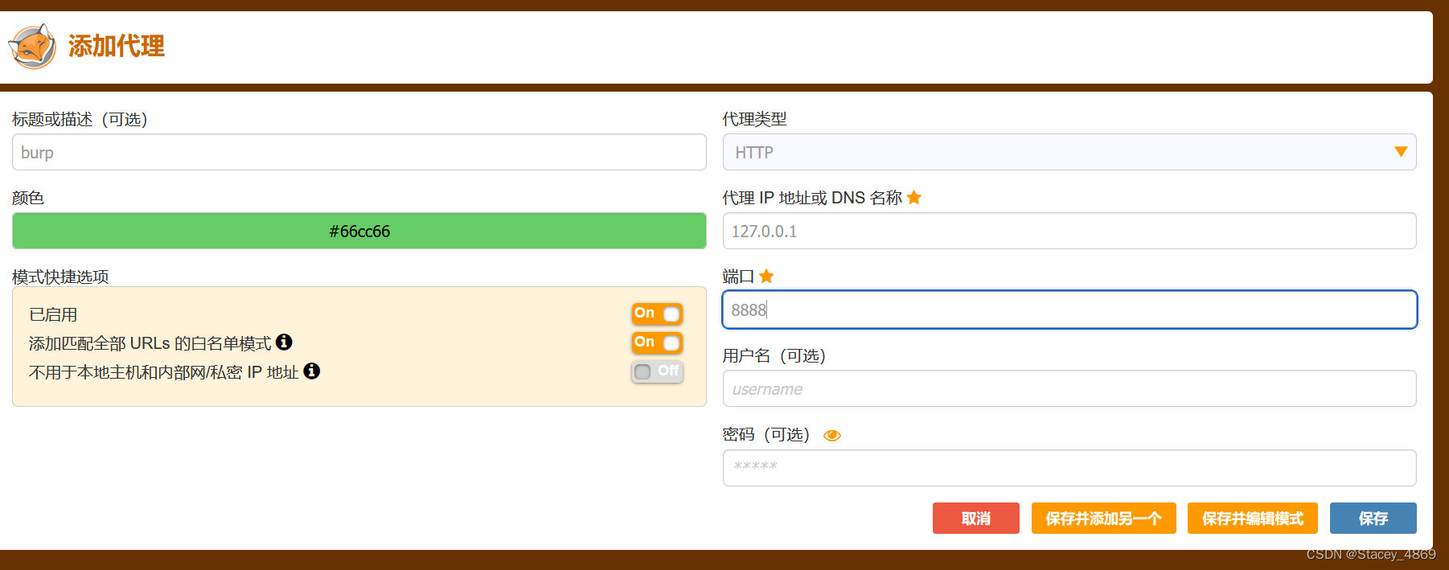The image size is (1449, 570).
Task: Select the 8888 port input field
Action: (1069, 310)
